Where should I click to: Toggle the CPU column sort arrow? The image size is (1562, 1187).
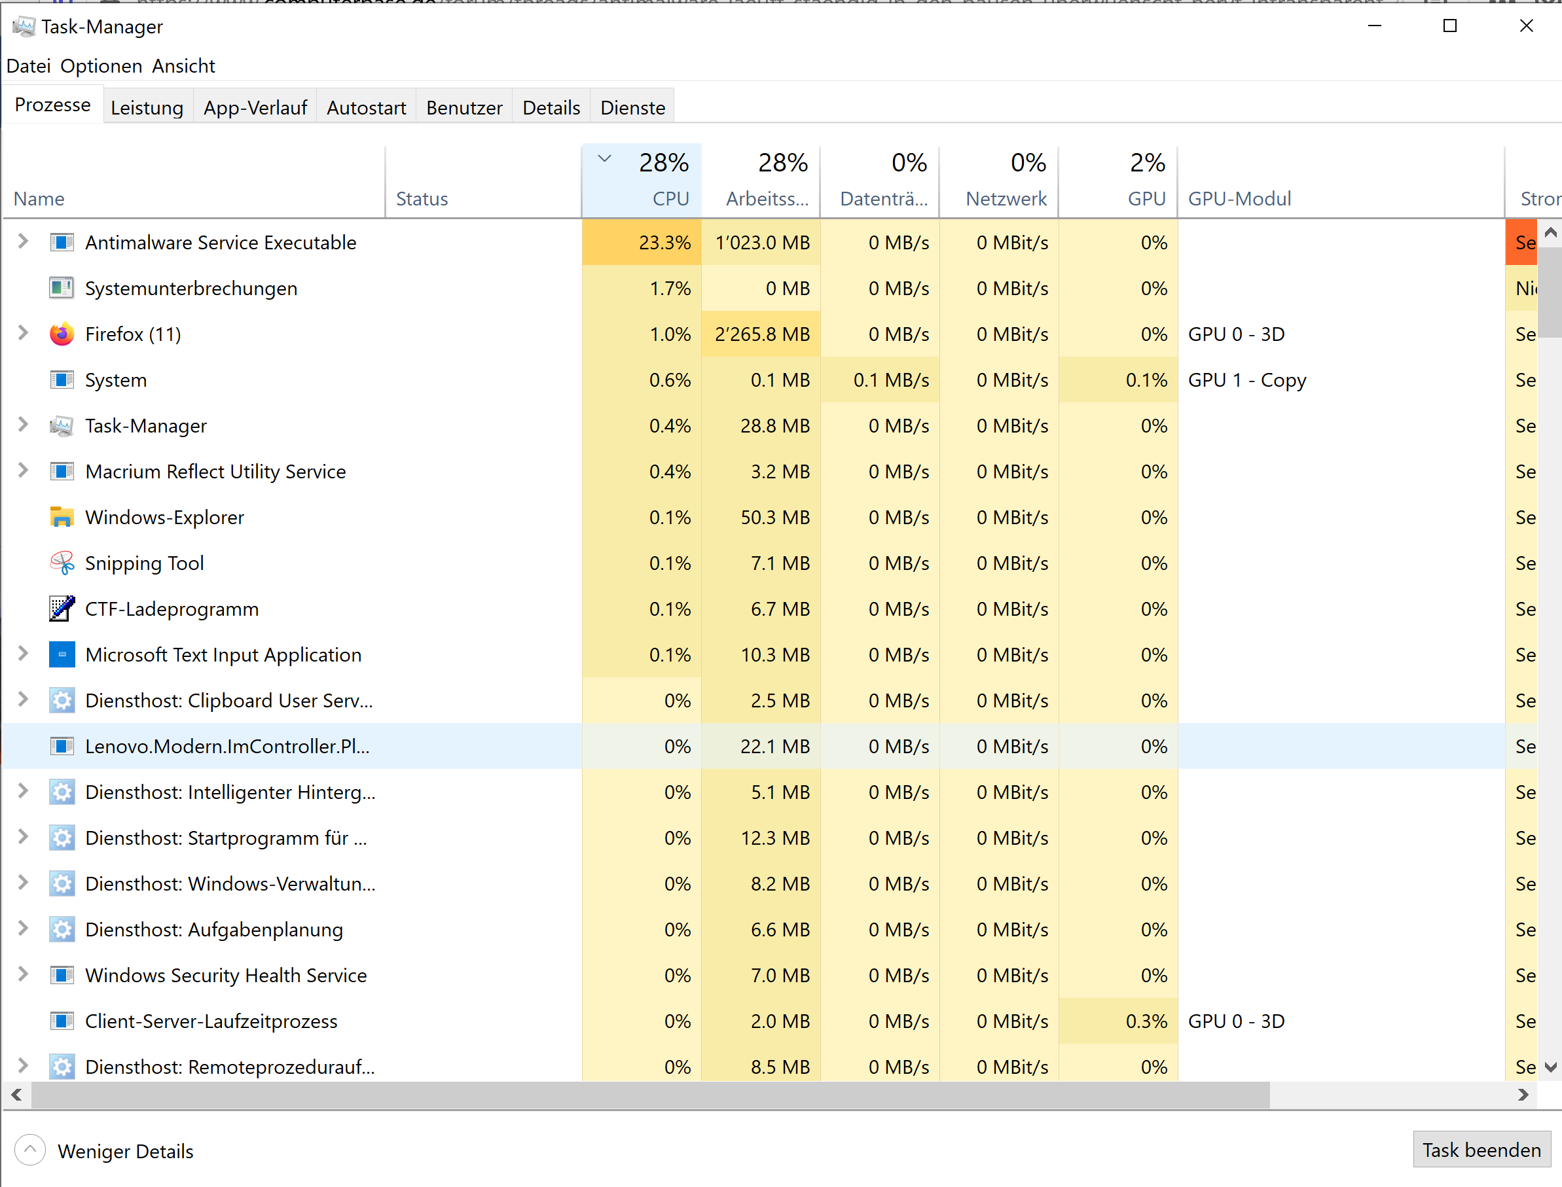point(604,160)
